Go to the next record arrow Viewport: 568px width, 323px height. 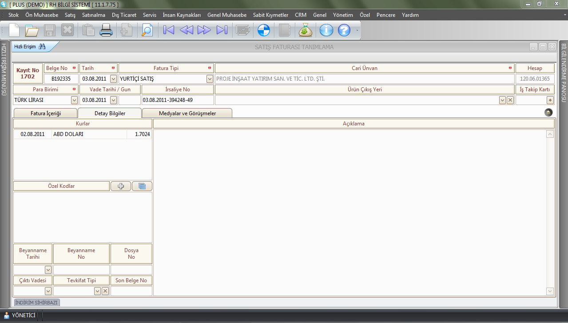click(204, 30)
